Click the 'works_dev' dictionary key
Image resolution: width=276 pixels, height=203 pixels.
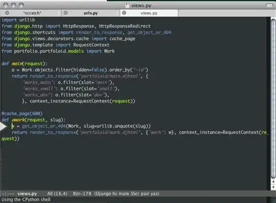pyautogui.click(x=37, y=95)
